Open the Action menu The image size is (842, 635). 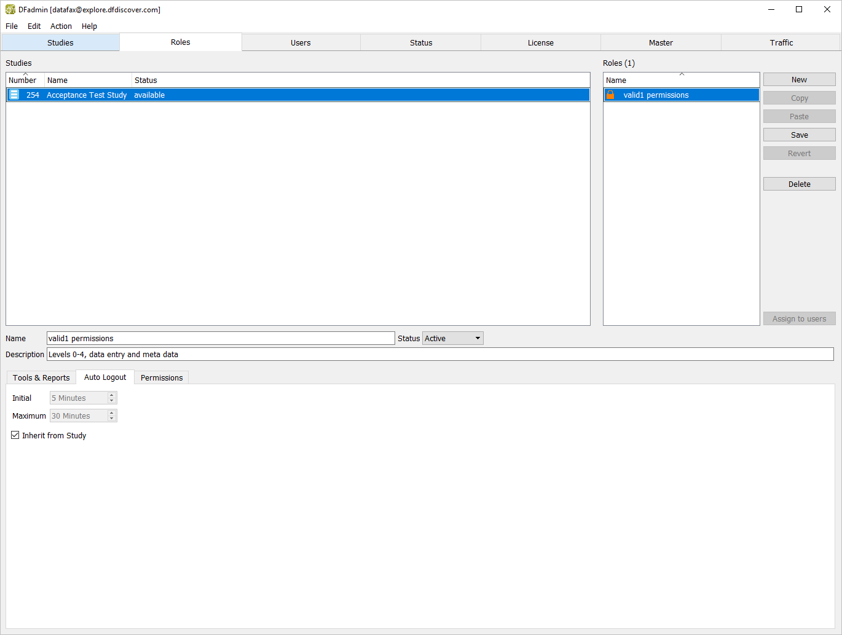click(x=61, y=26)
